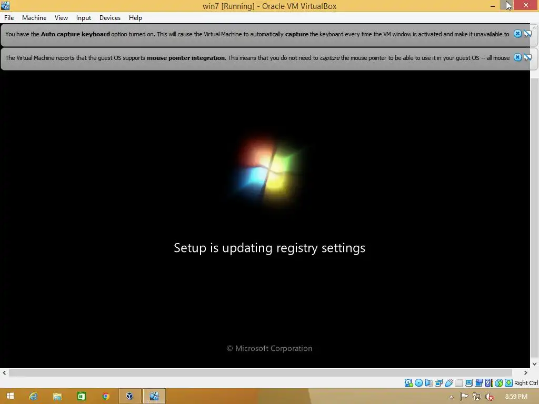539x404 pixels.
Task: Click the audio status icon in status bar
Action: 428,383
